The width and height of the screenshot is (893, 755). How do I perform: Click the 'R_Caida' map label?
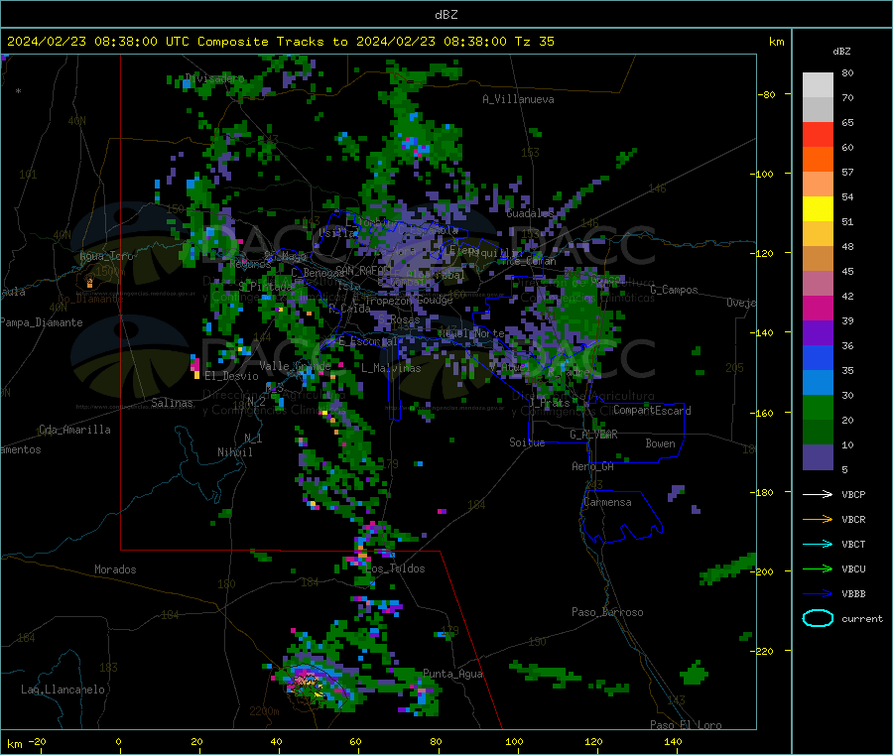tap(349, 309)
